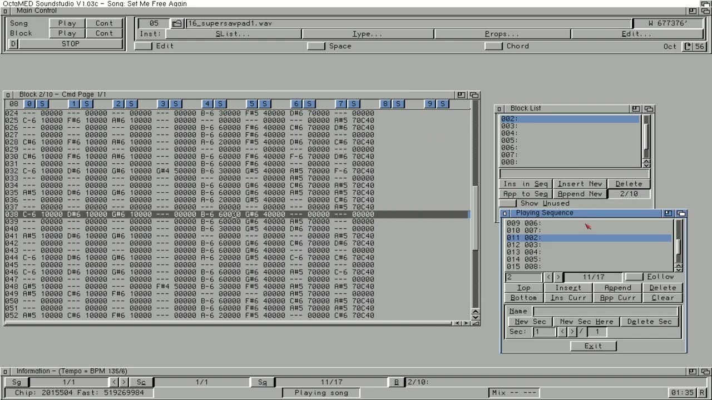Toggle S (solo) button on track 1

click(87, 104)
